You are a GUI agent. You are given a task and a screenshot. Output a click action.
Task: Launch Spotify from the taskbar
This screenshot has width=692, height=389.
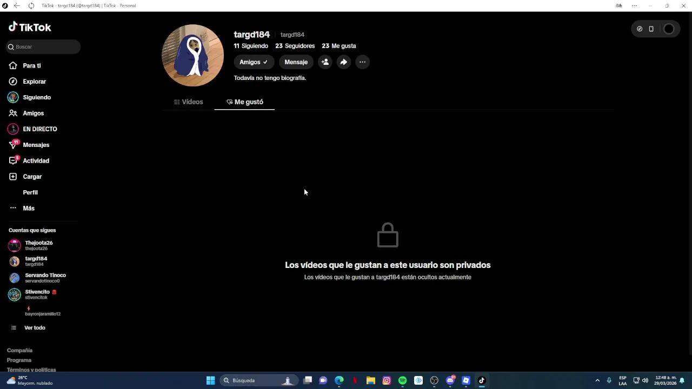[x=402, y=380]
